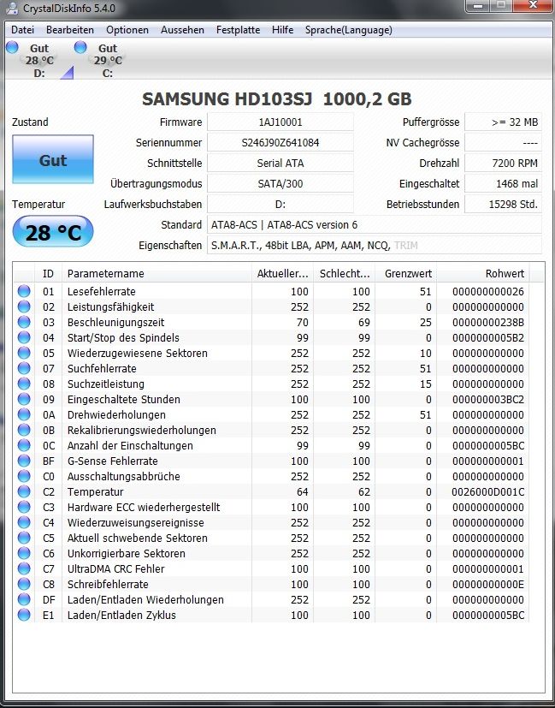This screenshot has width=555, height=708.
Task: Click status orb for Ausschaltungsabbrüche row
Action: pyautogui.click(x=24, y=476)
